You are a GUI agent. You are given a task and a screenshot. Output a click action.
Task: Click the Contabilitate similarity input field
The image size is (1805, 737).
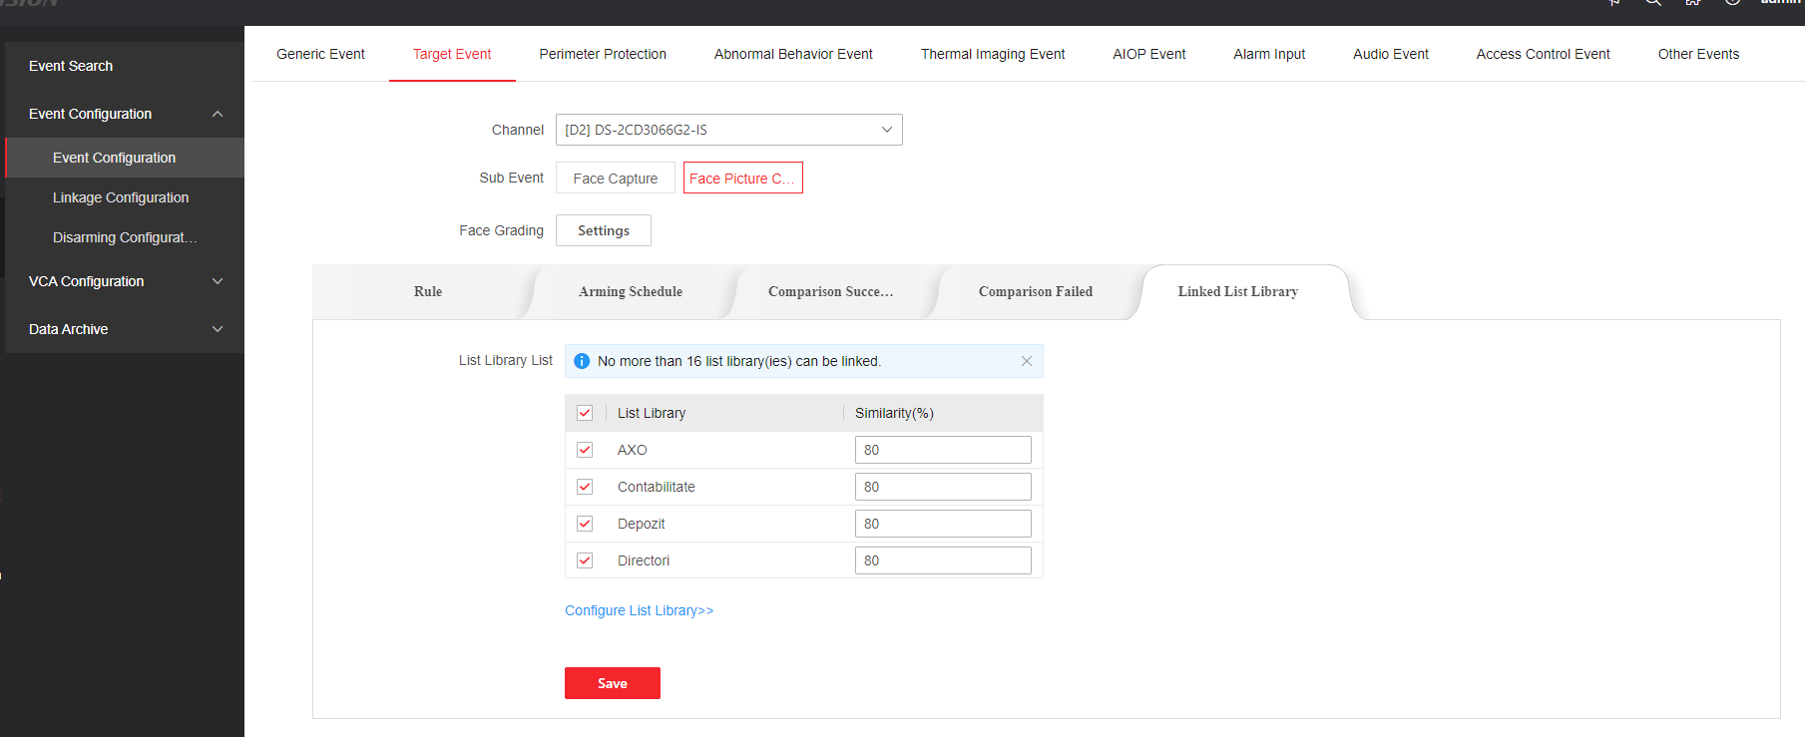click(942, 487)
